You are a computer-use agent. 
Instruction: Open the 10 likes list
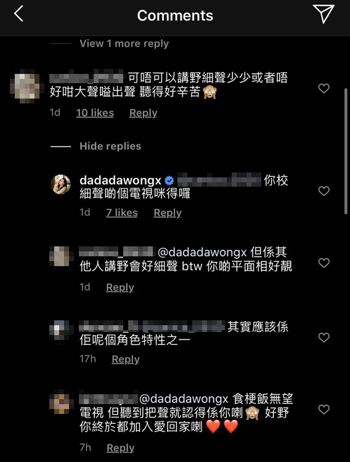pyautogui.click(x=95, y=113)
